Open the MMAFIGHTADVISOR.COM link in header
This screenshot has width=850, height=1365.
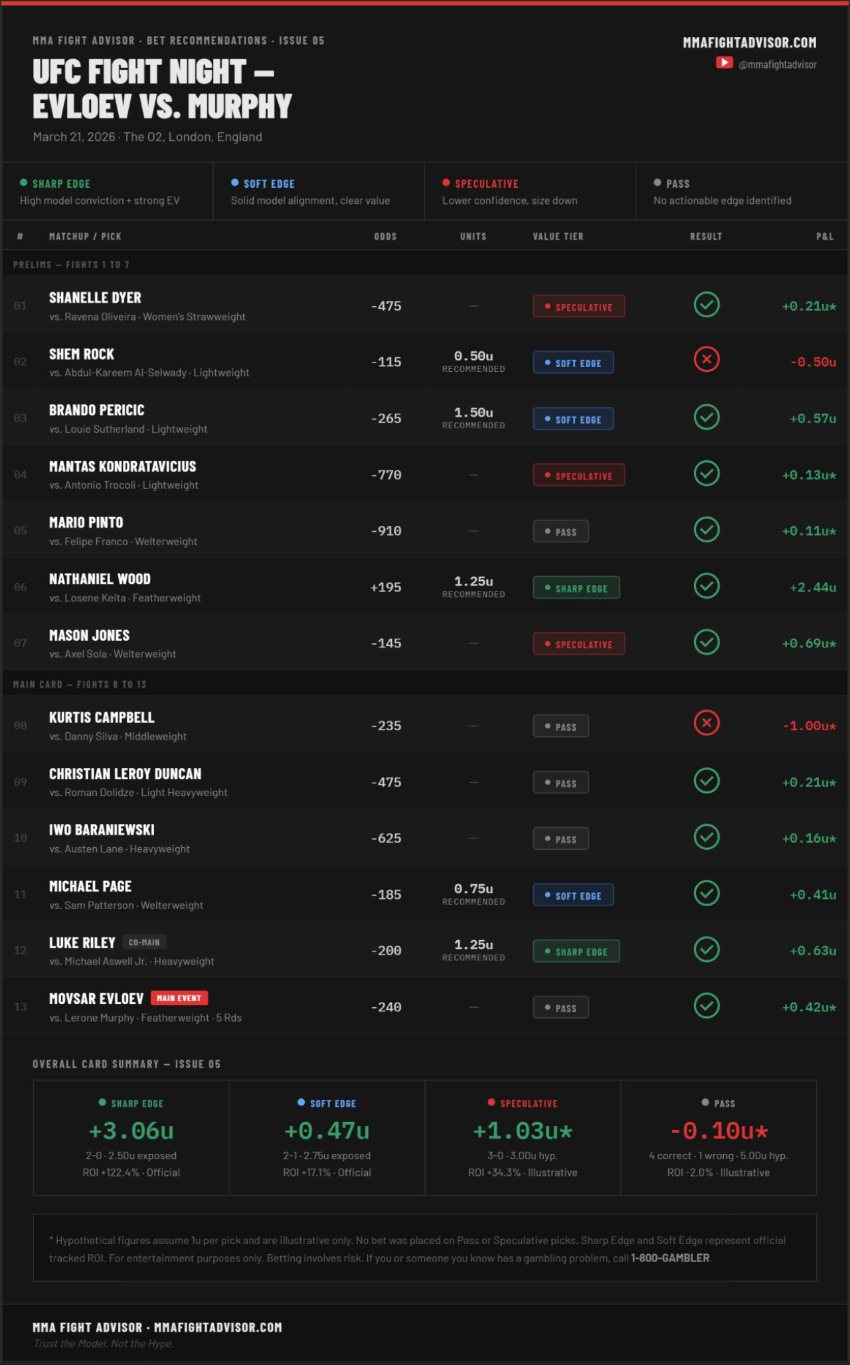pos(750,42)
